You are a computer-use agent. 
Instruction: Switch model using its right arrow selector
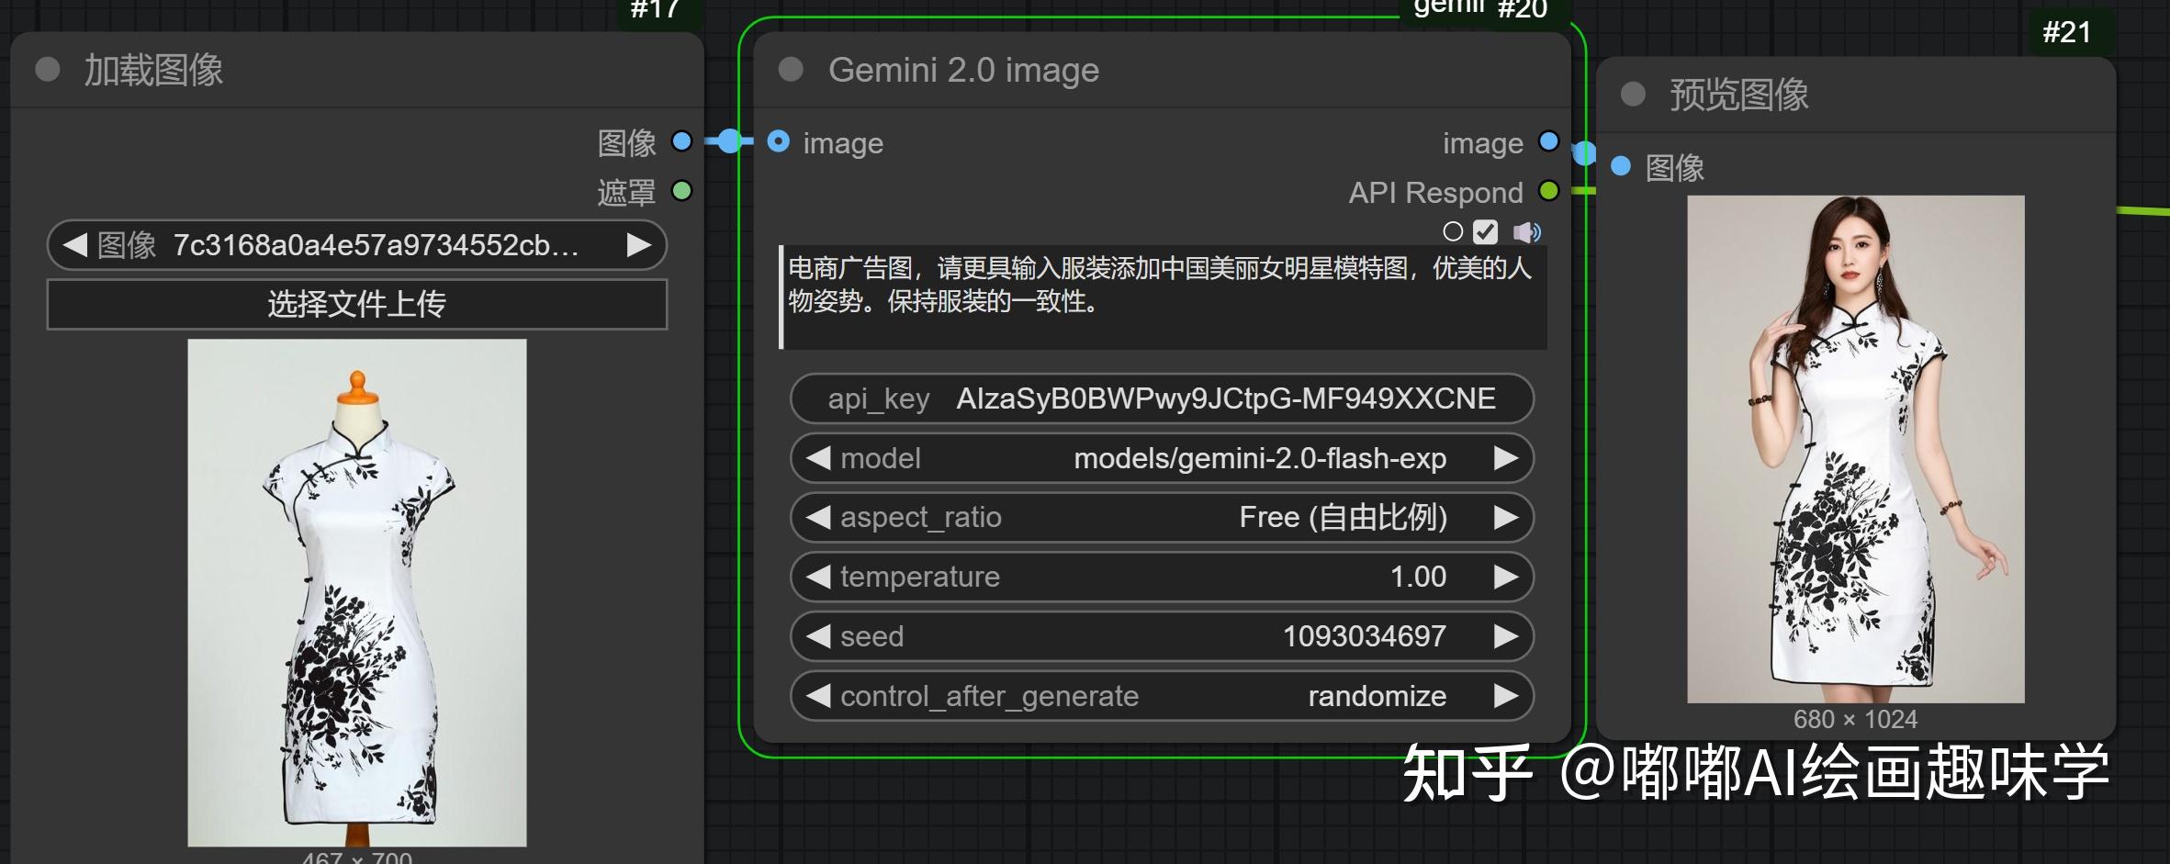[1505, 457]
